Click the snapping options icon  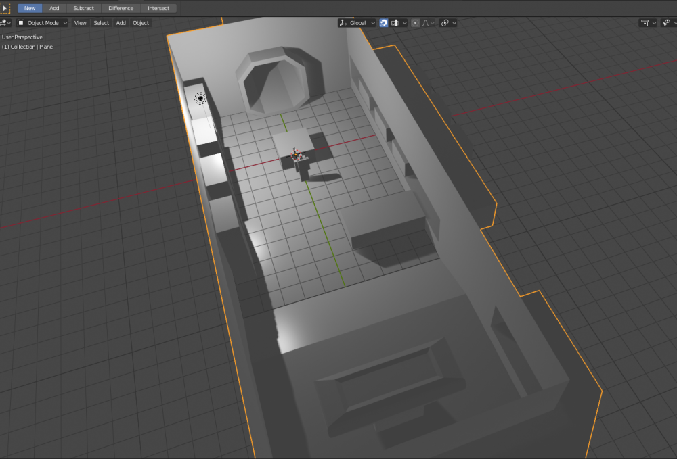[x=395, y=23]
